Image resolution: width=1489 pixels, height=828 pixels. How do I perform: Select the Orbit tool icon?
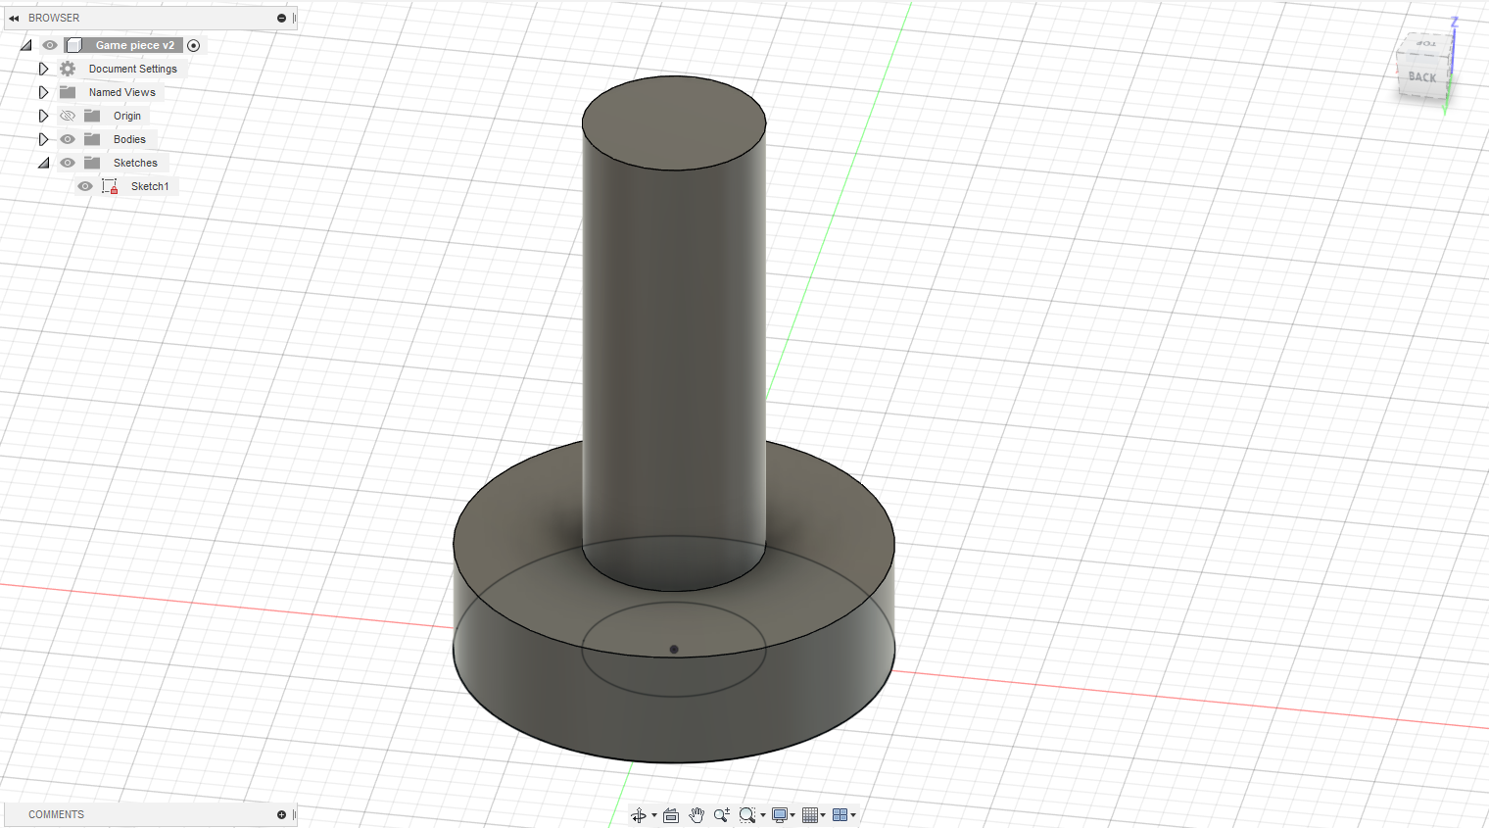pyautogui.click(x=639, y=815)
